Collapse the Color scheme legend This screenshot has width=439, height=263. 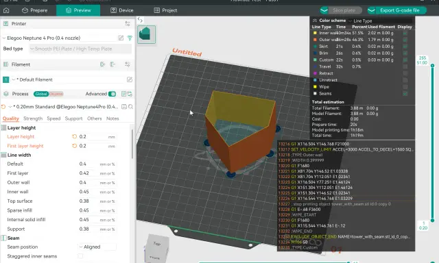(x=315, y=21)
